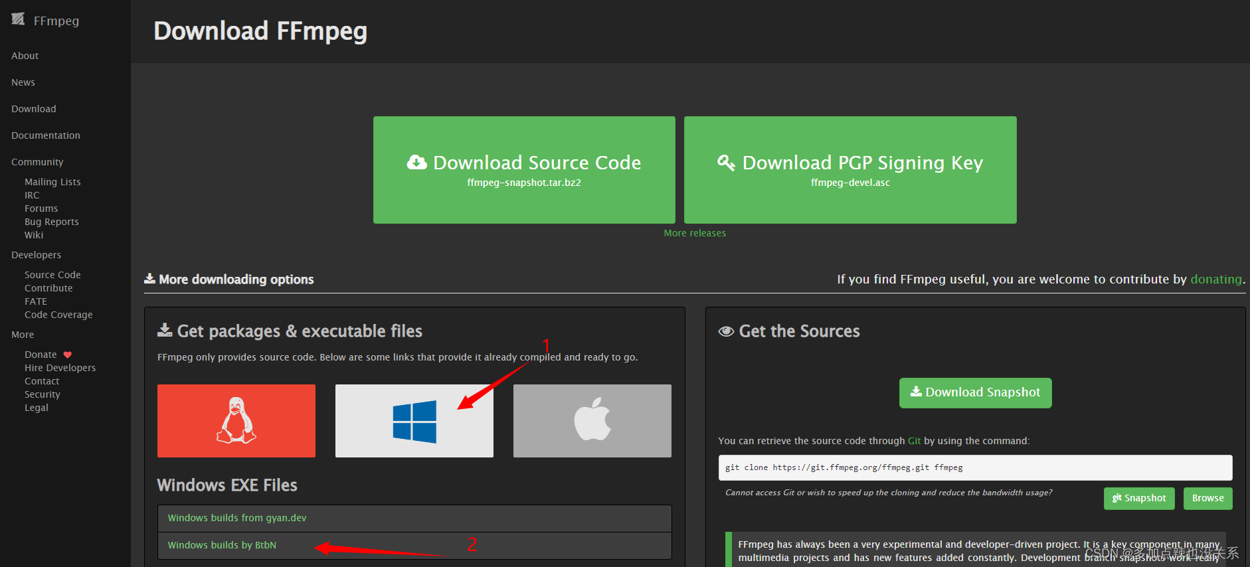Select the Apple macOS packages tile
The image size is (1250, 567).
[x=592, y=420]
